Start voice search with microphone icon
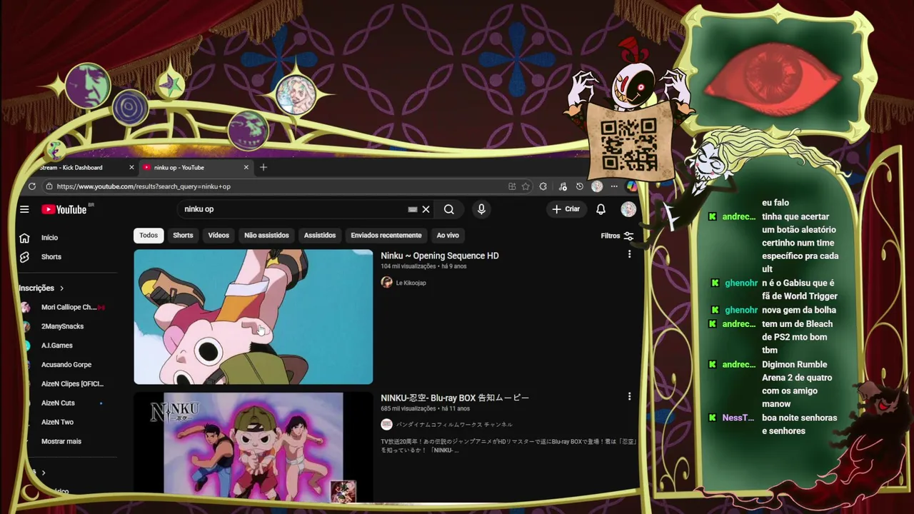The width and height of the screenshot is (914, 514). pyautogui.click(x=481, y=209)
